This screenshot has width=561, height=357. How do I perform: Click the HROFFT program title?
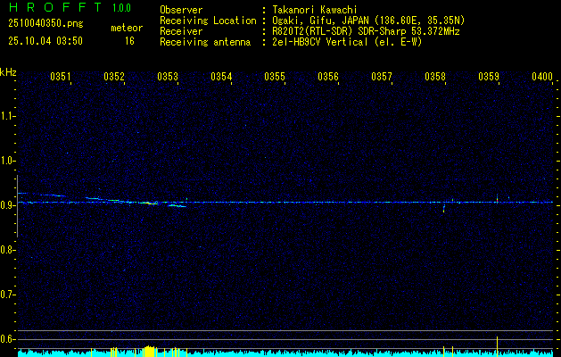[x=56, y=7]
